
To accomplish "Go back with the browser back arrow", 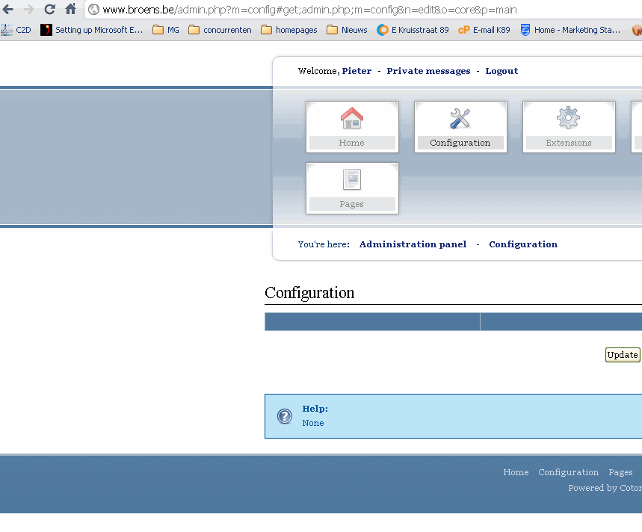I will click(x=7, y=9).
